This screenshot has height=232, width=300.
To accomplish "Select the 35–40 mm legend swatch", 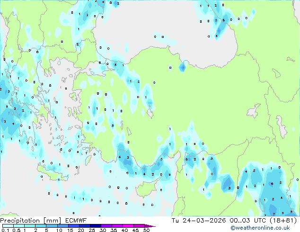I will tap(117, 226).
